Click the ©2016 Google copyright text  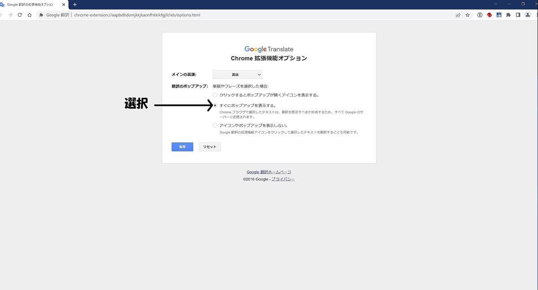click(x=256, y=179)
